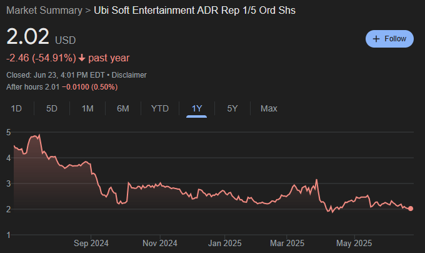Image resolution: width=425 pixels, height=253 pixels.
Task: Click the 2.02 price value
Action: tap(27, 36)
